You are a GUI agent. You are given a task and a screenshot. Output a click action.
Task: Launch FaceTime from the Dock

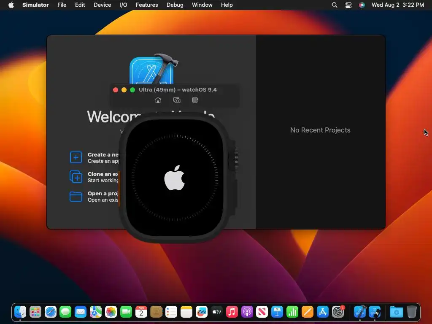point(126,312)
